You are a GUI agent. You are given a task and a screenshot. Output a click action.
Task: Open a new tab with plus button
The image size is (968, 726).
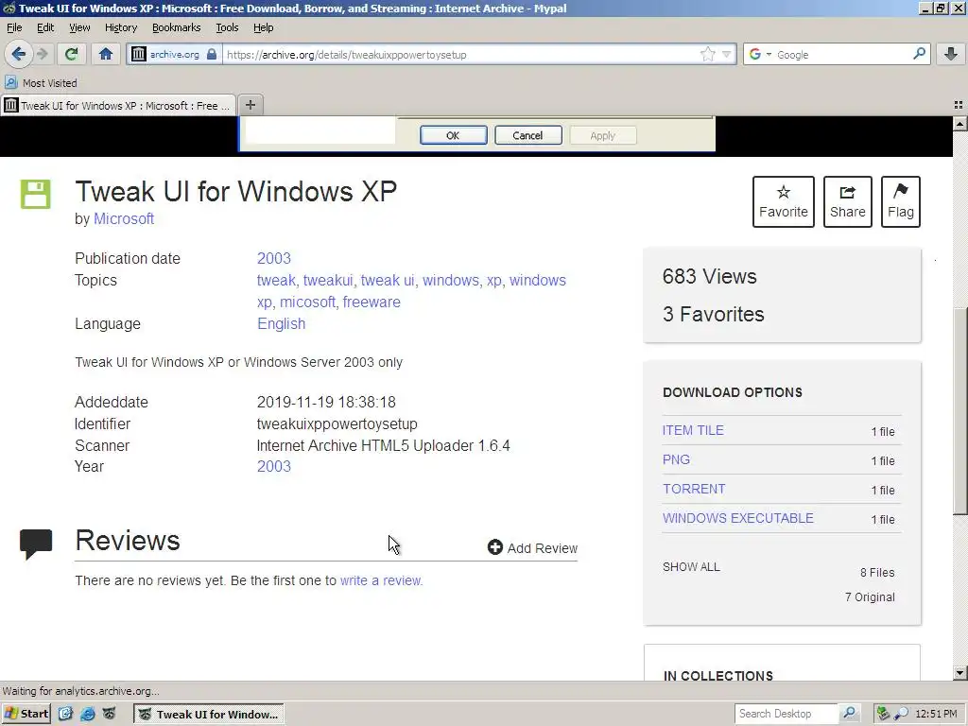point(250,105)
